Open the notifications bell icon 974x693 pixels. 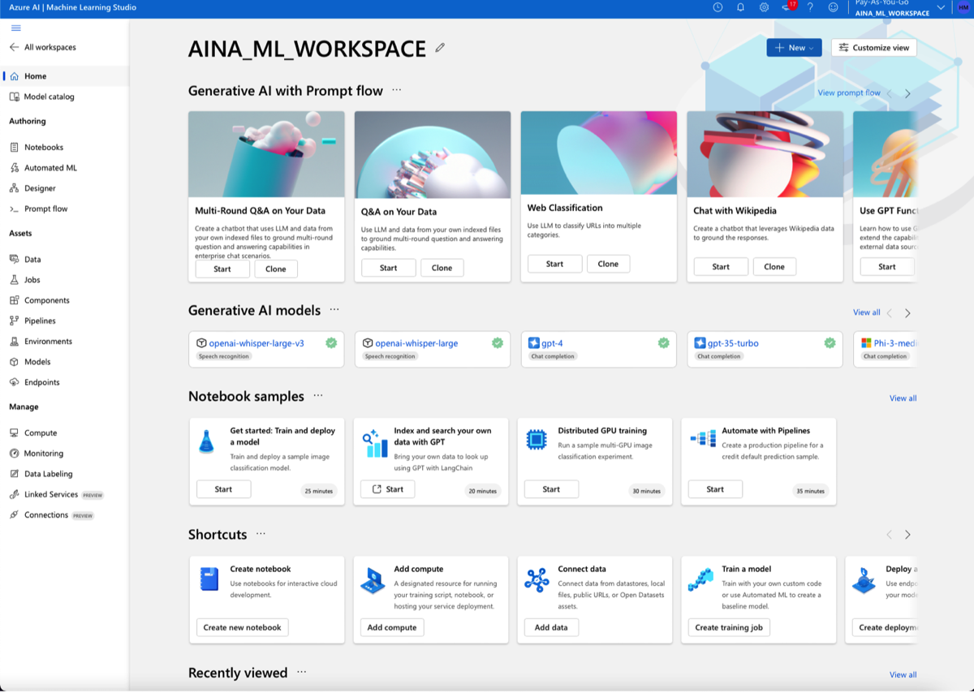tap(740, 7)
